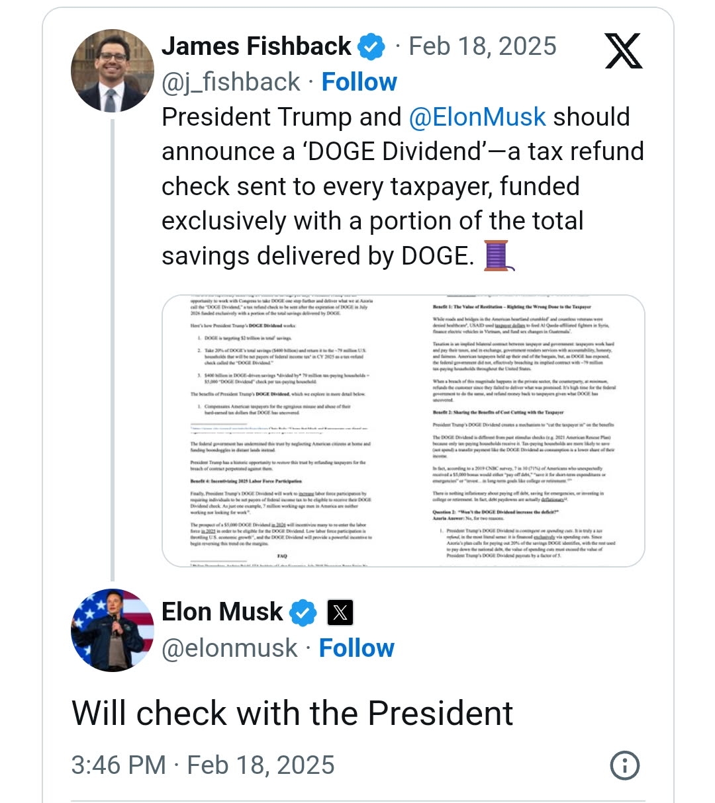715x803 pixels.
Task: Click James Fishback's blue verified badge
Action: [371, 47]
